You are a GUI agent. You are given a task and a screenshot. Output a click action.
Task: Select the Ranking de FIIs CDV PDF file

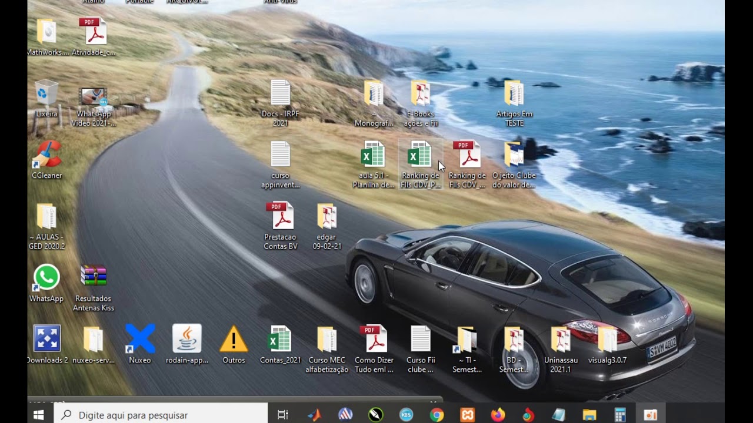pos(467,155)
